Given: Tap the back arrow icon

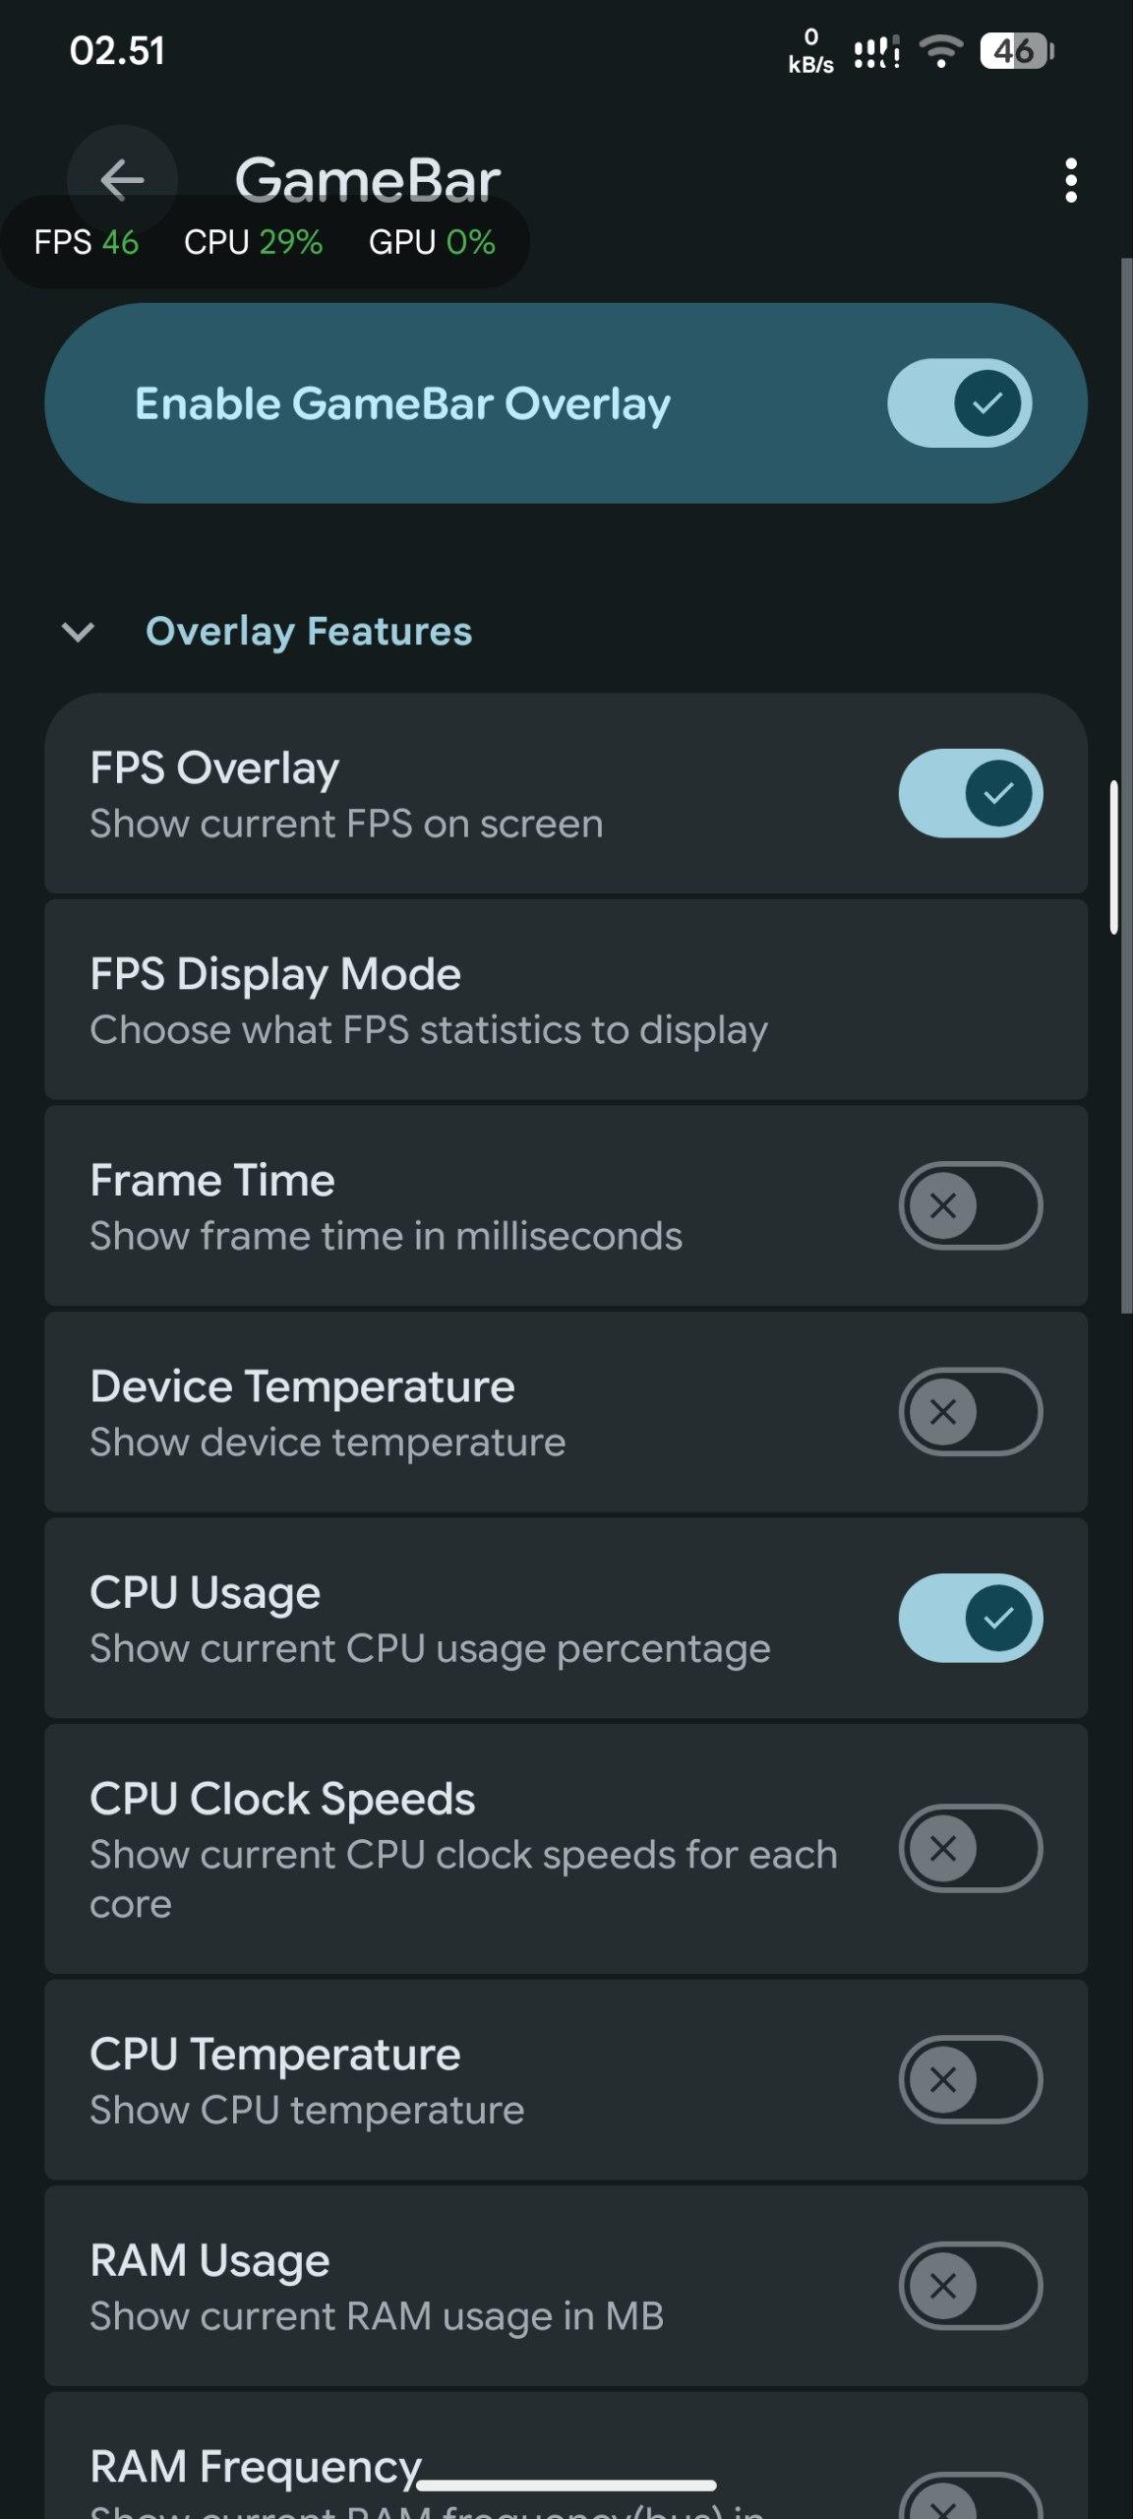Looking at the screenshot, I should 122,180.
